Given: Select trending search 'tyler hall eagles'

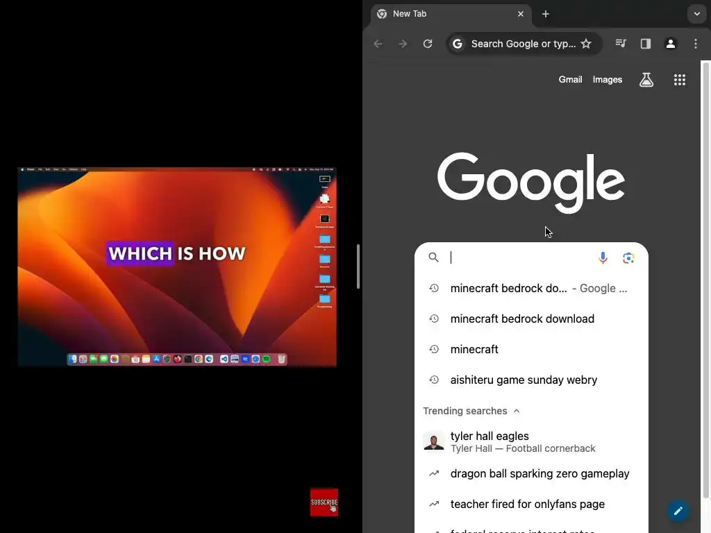Looking at the screenshot, I should [x=531, y=441].
